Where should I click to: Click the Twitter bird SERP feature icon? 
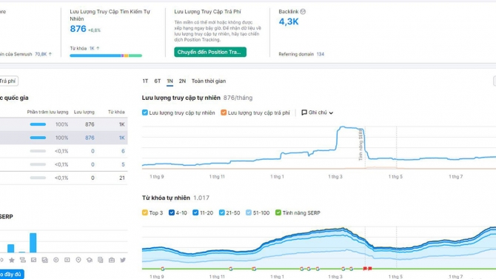[123, 260]
